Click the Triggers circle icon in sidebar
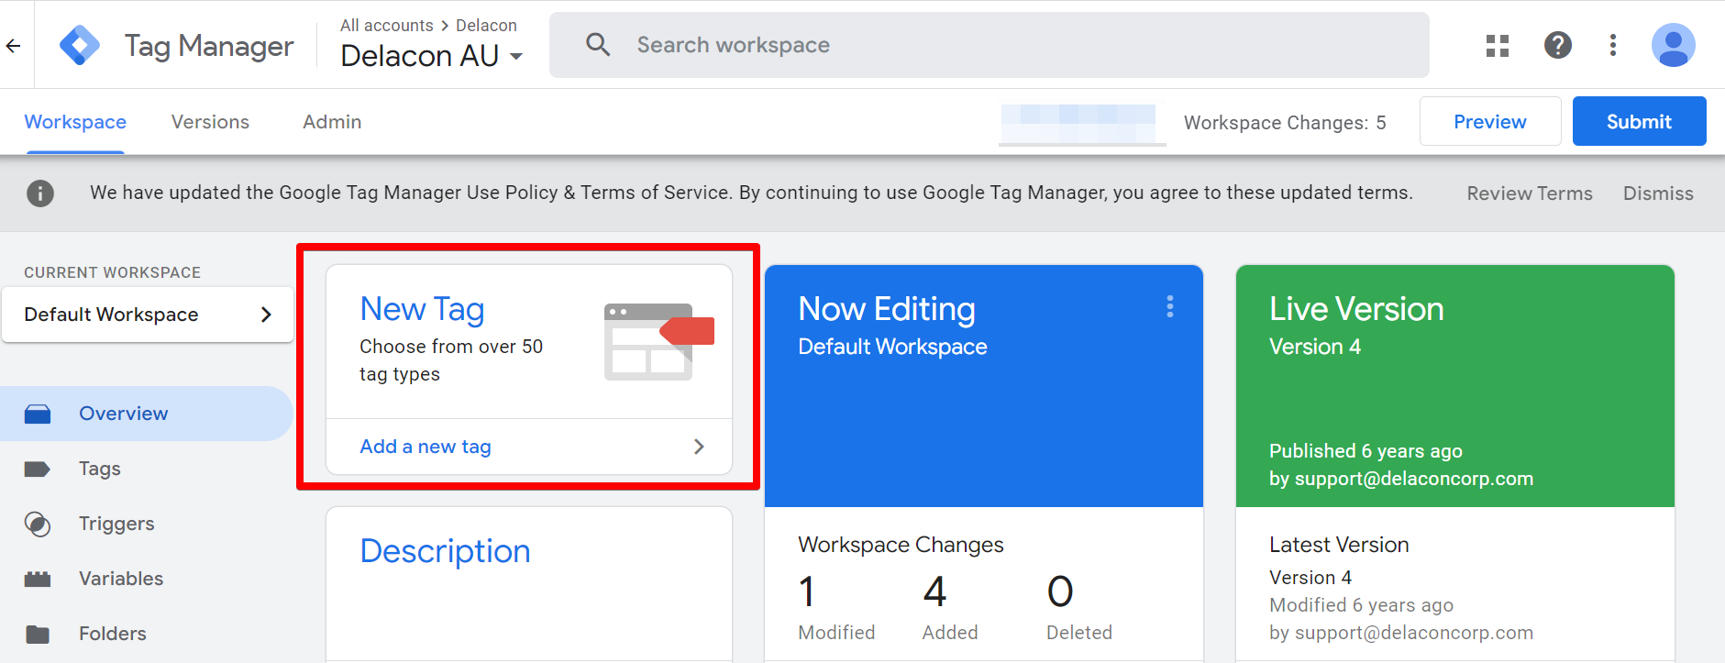Viewport: 1725px width, 663px height. click(38, 524)
